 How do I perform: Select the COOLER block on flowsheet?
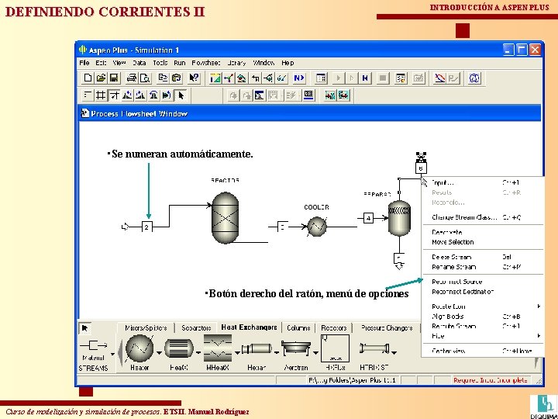pos(317,227)
